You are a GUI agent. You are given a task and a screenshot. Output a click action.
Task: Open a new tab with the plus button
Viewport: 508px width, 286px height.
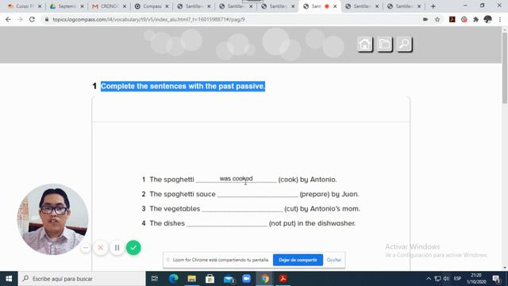(433, 6)
